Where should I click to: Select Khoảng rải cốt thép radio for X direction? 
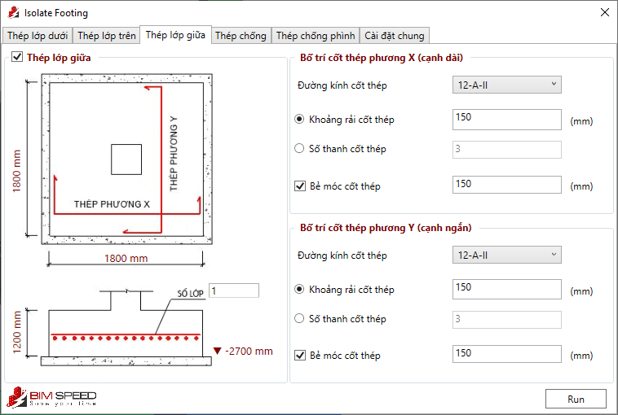tap(299, 120)
